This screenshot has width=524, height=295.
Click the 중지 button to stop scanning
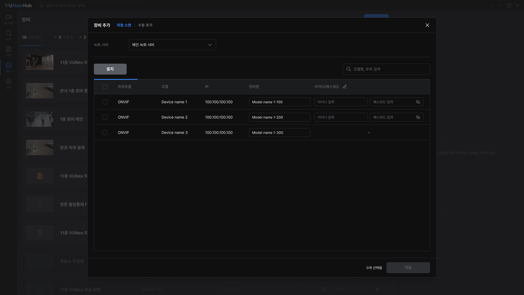tap(110, 69)
